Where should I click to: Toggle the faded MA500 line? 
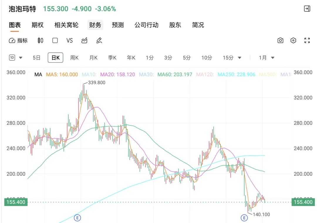click(x=268, y=74)
